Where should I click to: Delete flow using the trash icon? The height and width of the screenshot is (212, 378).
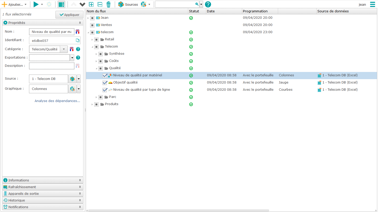click(109, 4)
